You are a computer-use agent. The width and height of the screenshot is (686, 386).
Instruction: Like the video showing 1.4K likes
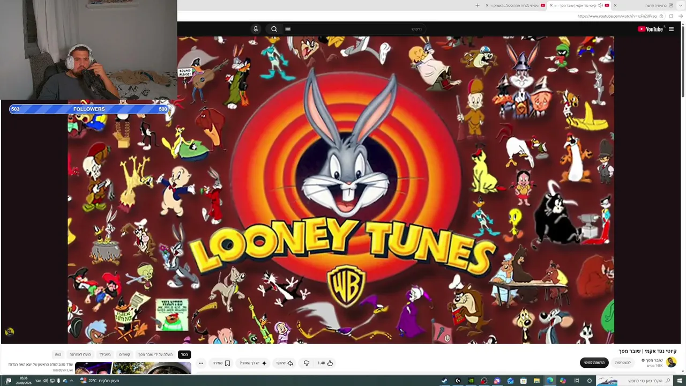[325, 363]
